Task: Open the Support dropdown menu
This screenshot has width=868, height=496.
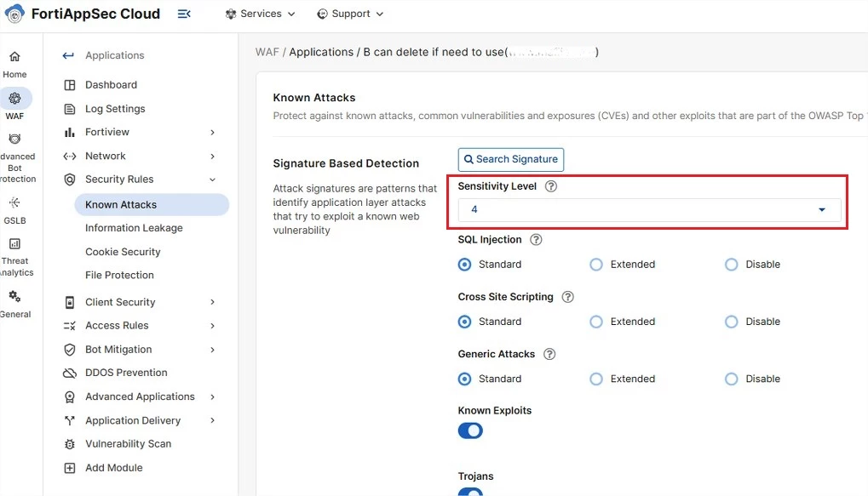Action: pos(350,14)
